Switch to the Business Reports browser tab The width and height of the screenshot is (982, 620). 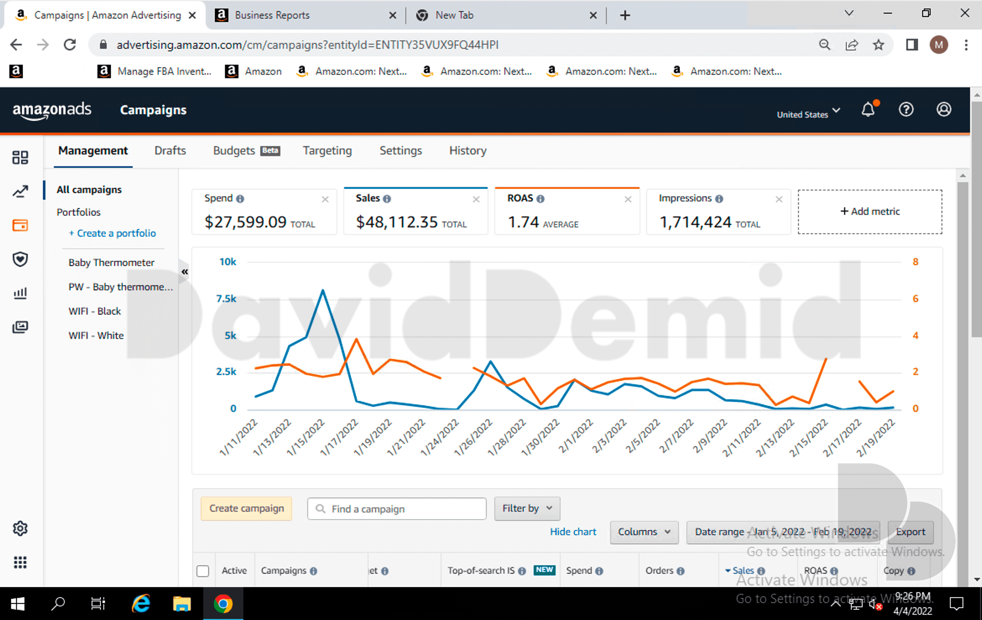(305, 15)
